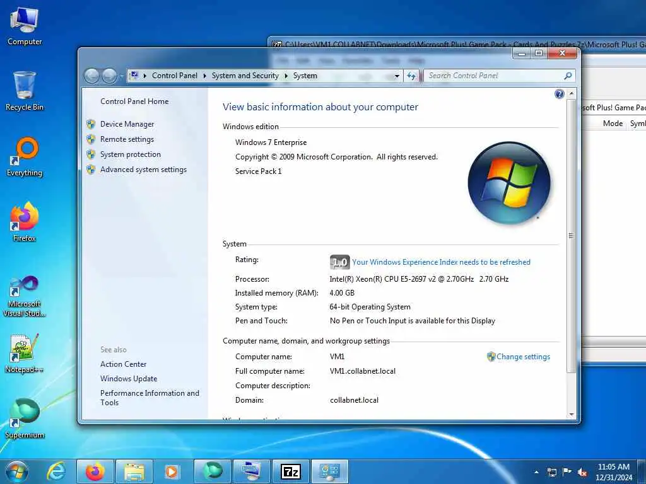Switch to Supermium on the taskbar

click(x=213, y=471)
